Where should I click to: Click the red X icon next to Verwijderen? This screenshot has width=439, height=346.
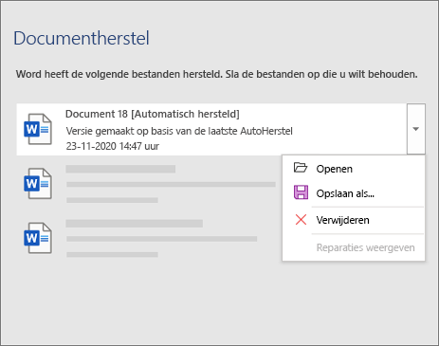[301, 220]
